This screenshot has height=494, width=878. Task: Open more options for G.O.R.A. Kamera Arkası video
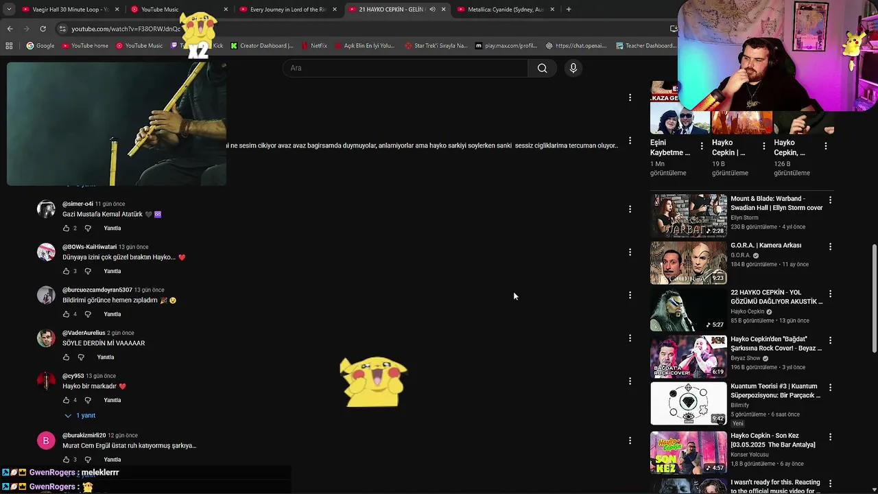tap(830, 246)
